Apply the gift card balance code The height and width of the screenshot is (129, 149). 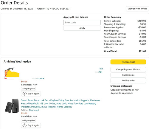(82, 28)
